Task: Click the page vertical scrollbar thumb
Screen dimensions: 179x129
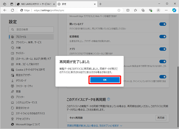Action: coord(178,97)
